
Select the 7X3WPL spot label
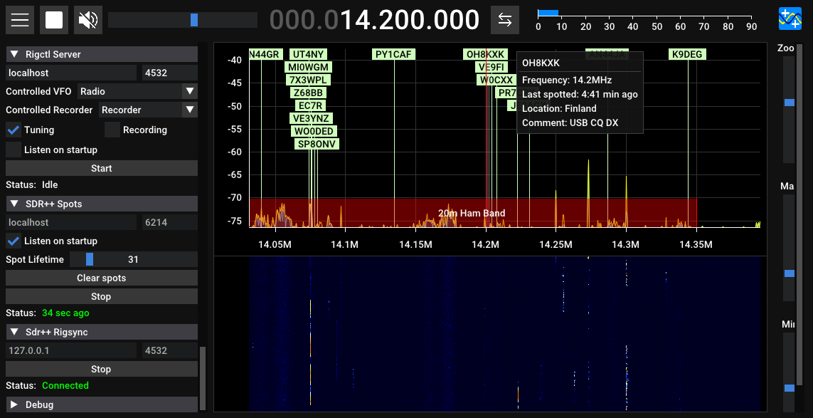pos(309,80)
